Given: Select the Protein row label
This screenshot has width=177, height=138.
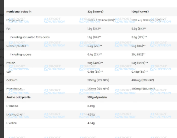Looking at the screenshot, I should (11, 63).
